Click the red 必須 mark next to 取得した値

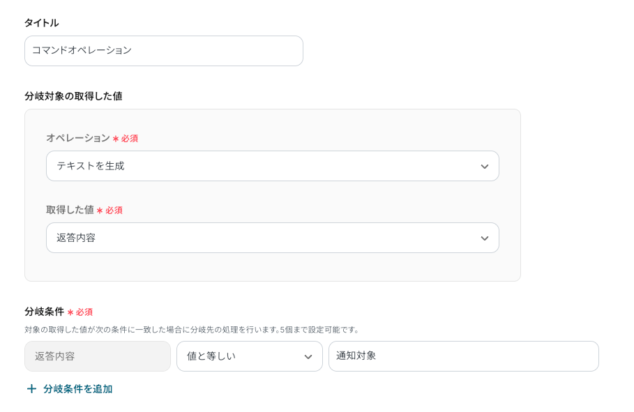tap(110, 211)
